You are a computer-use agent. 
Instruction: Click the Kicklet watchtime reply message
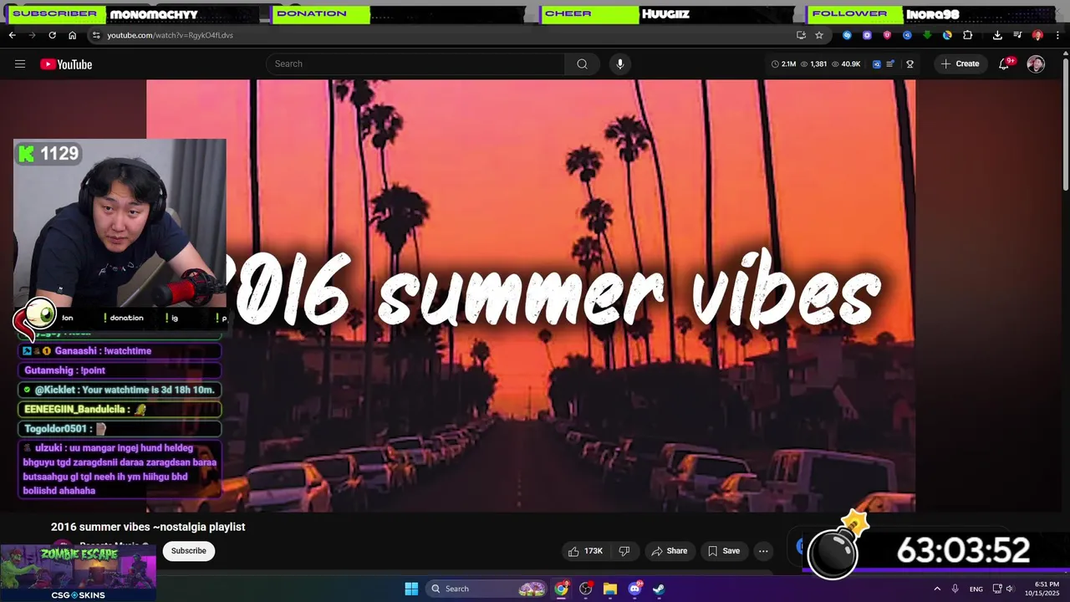tap(120, 390)
